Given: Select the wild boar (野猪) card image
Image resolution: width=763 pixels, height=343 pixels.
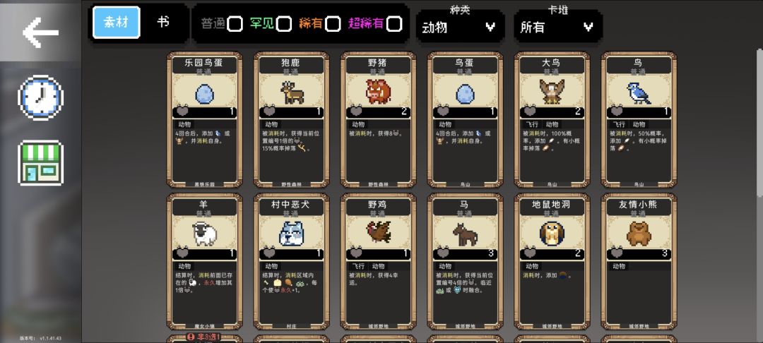Looking at the screenshot, I should pyautogui.click(x=378, y=91).
